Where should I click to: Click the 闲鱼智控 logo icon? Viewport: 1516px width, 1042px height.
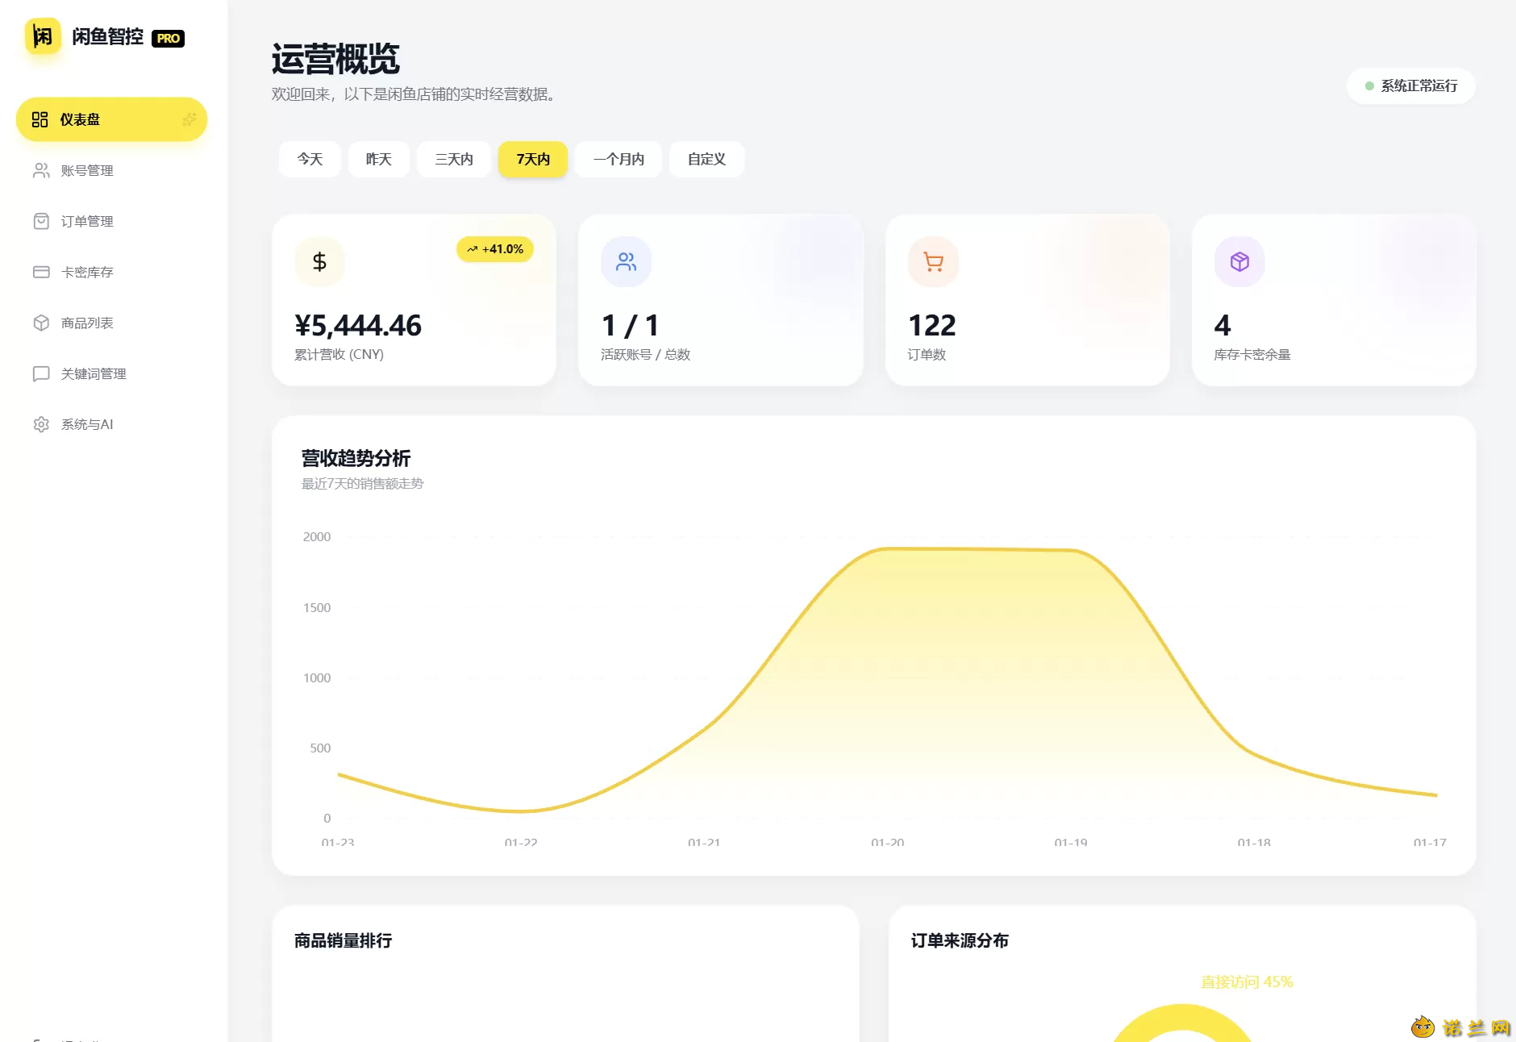coord(43,36)
